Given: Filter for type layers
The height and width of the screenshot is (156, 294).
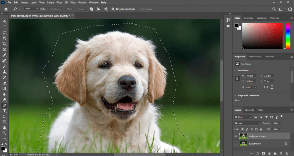Looking at the screenshot, I should 266,117.
